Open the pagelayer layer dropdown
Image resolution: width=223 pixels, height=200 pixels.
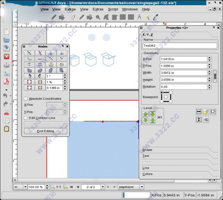(x=131, y=187)
